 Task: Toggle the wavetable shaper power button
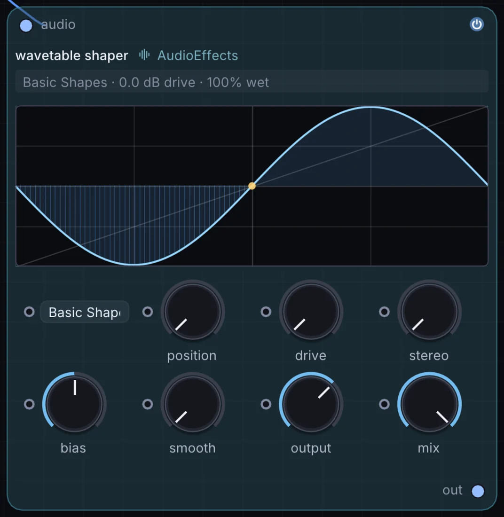[x=477, y=24]
